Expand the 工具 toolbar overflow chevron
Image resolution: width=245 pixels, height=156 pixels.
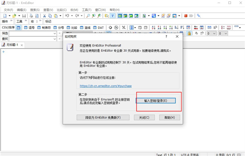point(26,21)
